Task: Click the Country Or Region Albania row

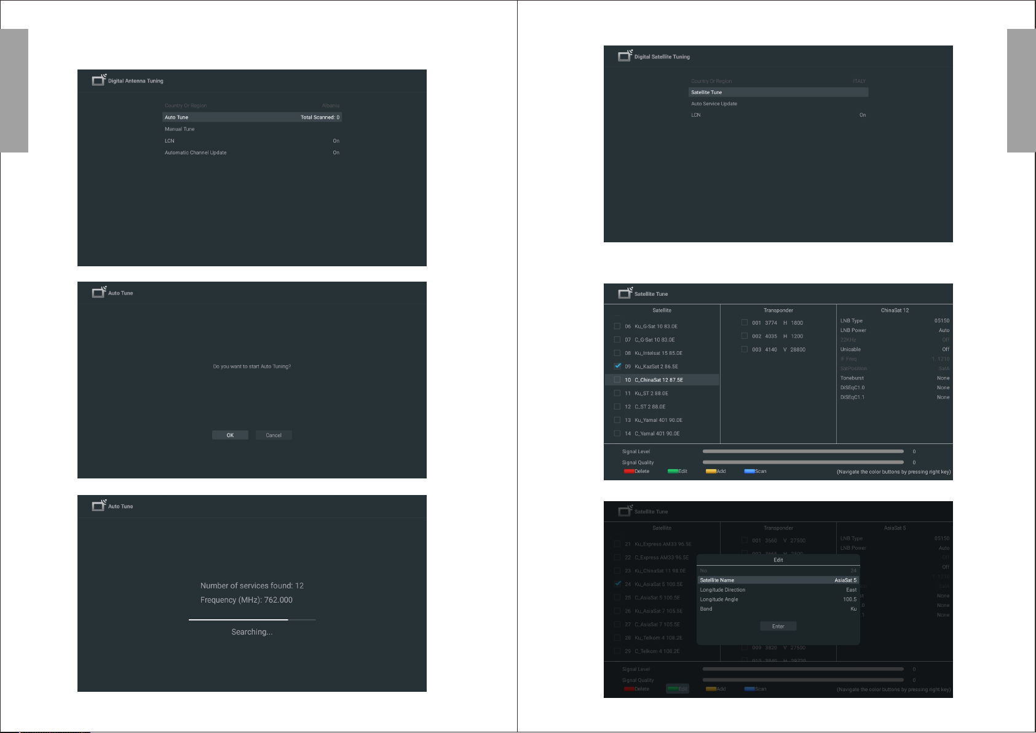Action: pos(252,106)
